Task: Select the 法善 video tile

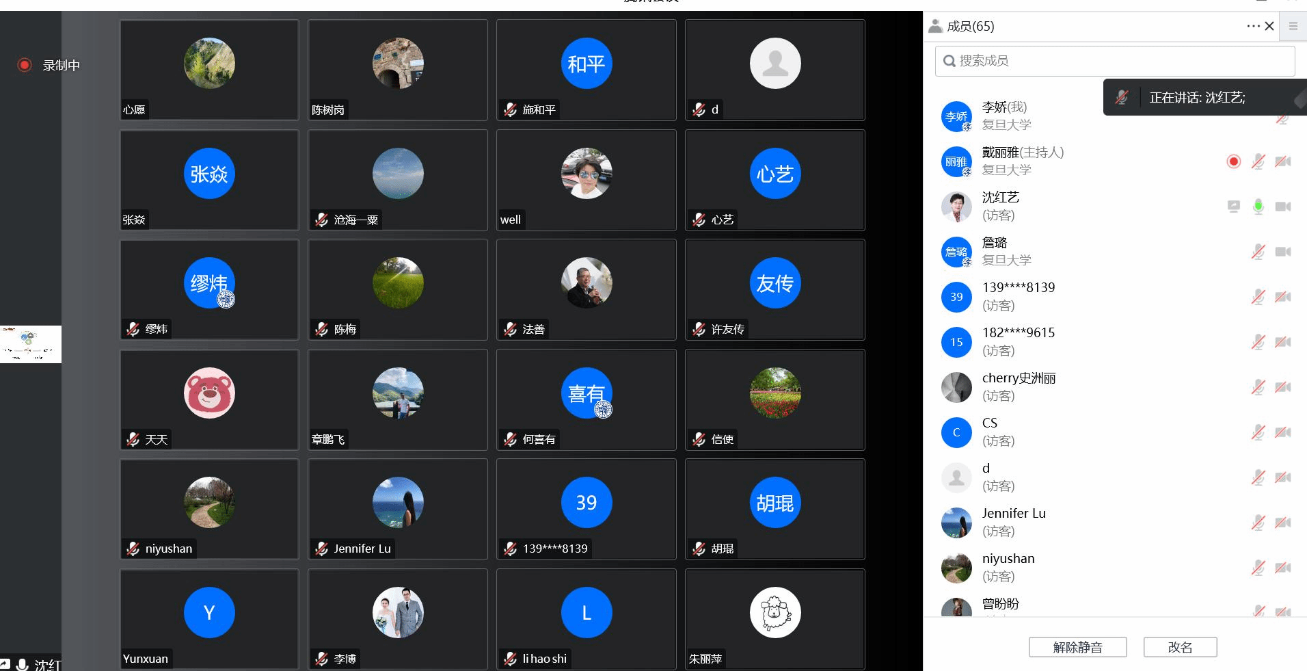Action: pos(586,289)
